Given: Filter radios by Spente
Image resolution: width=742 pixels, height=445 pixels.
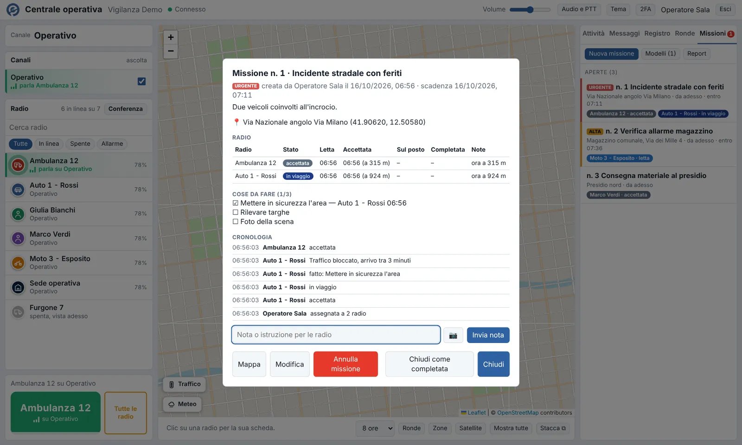Looking at the screenshot, I should point(80,144).
